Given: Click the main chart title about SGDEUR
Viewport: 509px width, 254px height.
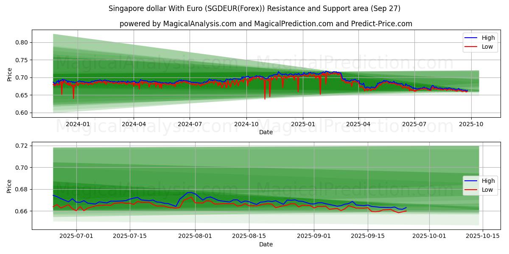Looking at the screenshot, I should (255, 8).
